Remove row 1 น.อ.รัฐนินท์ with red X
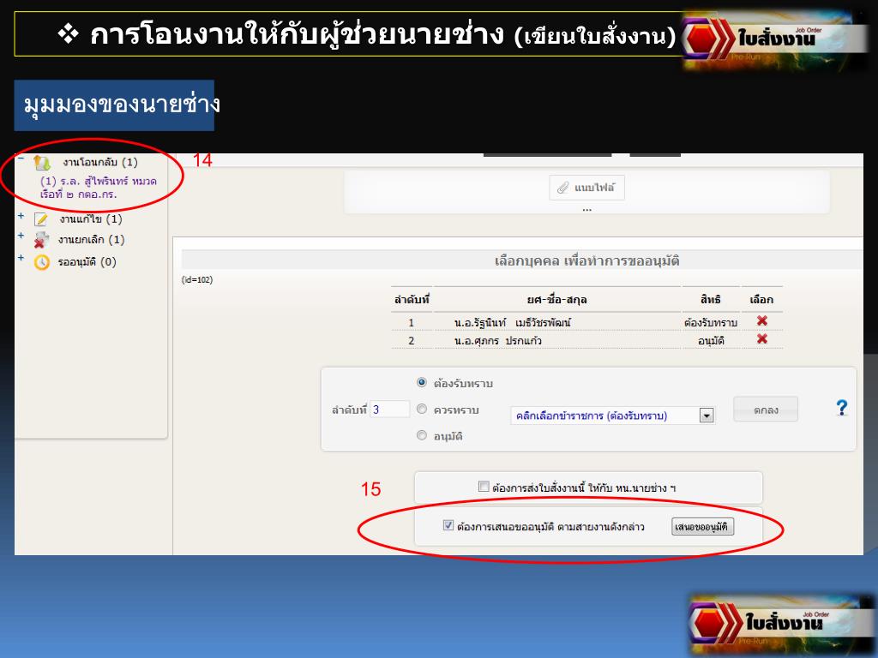The image size is (878, 658). point(761,320)
